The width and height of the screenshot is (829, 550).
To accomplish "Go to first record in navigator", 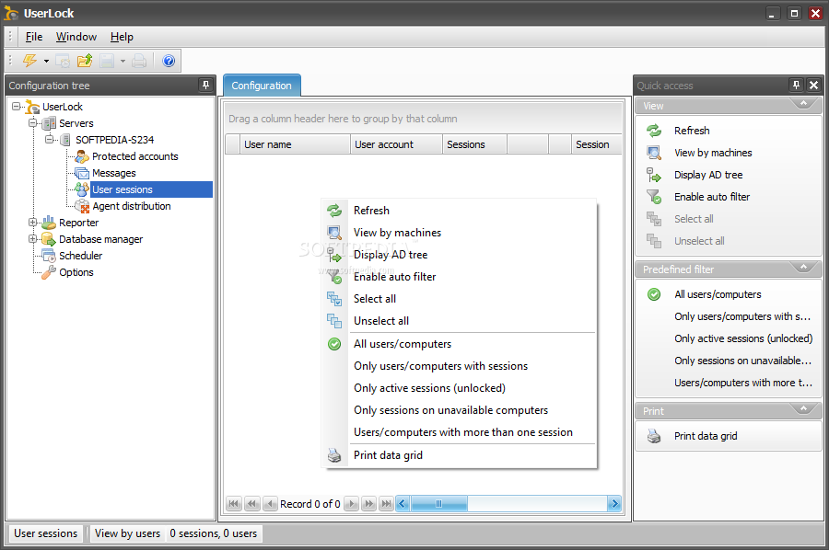I will (234, 503).
